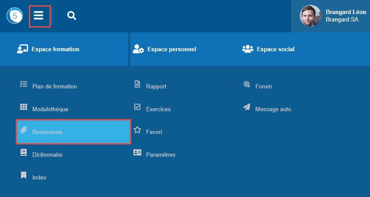
Task: Click the Message auto paper plane icon
Action: pyautogui.click(x=247, y=107)
